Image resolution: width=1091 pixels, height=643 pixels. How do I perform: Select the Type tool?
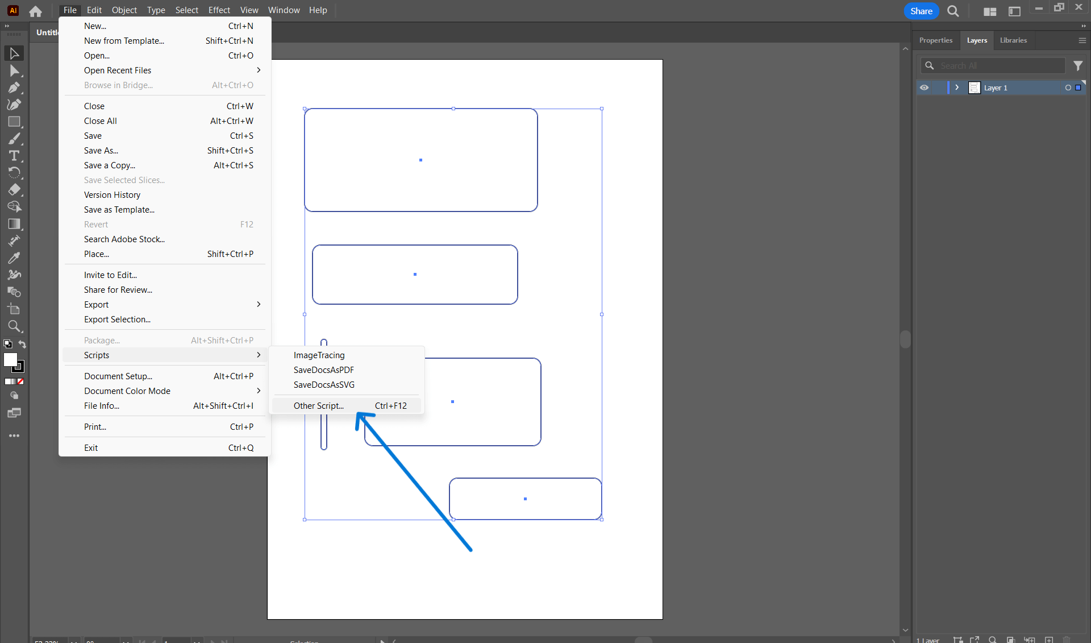pyautogui.click(x=14, y=156)
